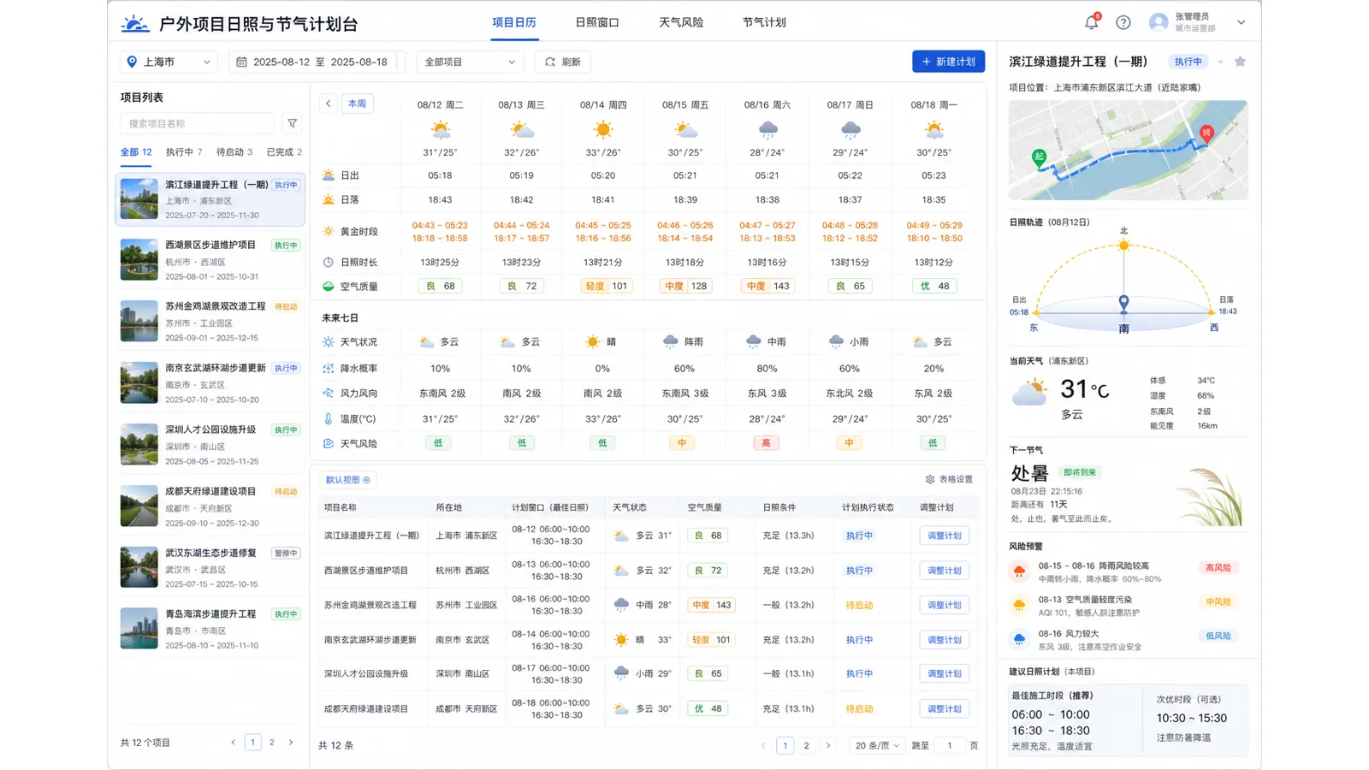Open the 青岛海滨步道提升工程 thumbnail
The height and width of the screenshot is (770, 1369).
point(139,629)
